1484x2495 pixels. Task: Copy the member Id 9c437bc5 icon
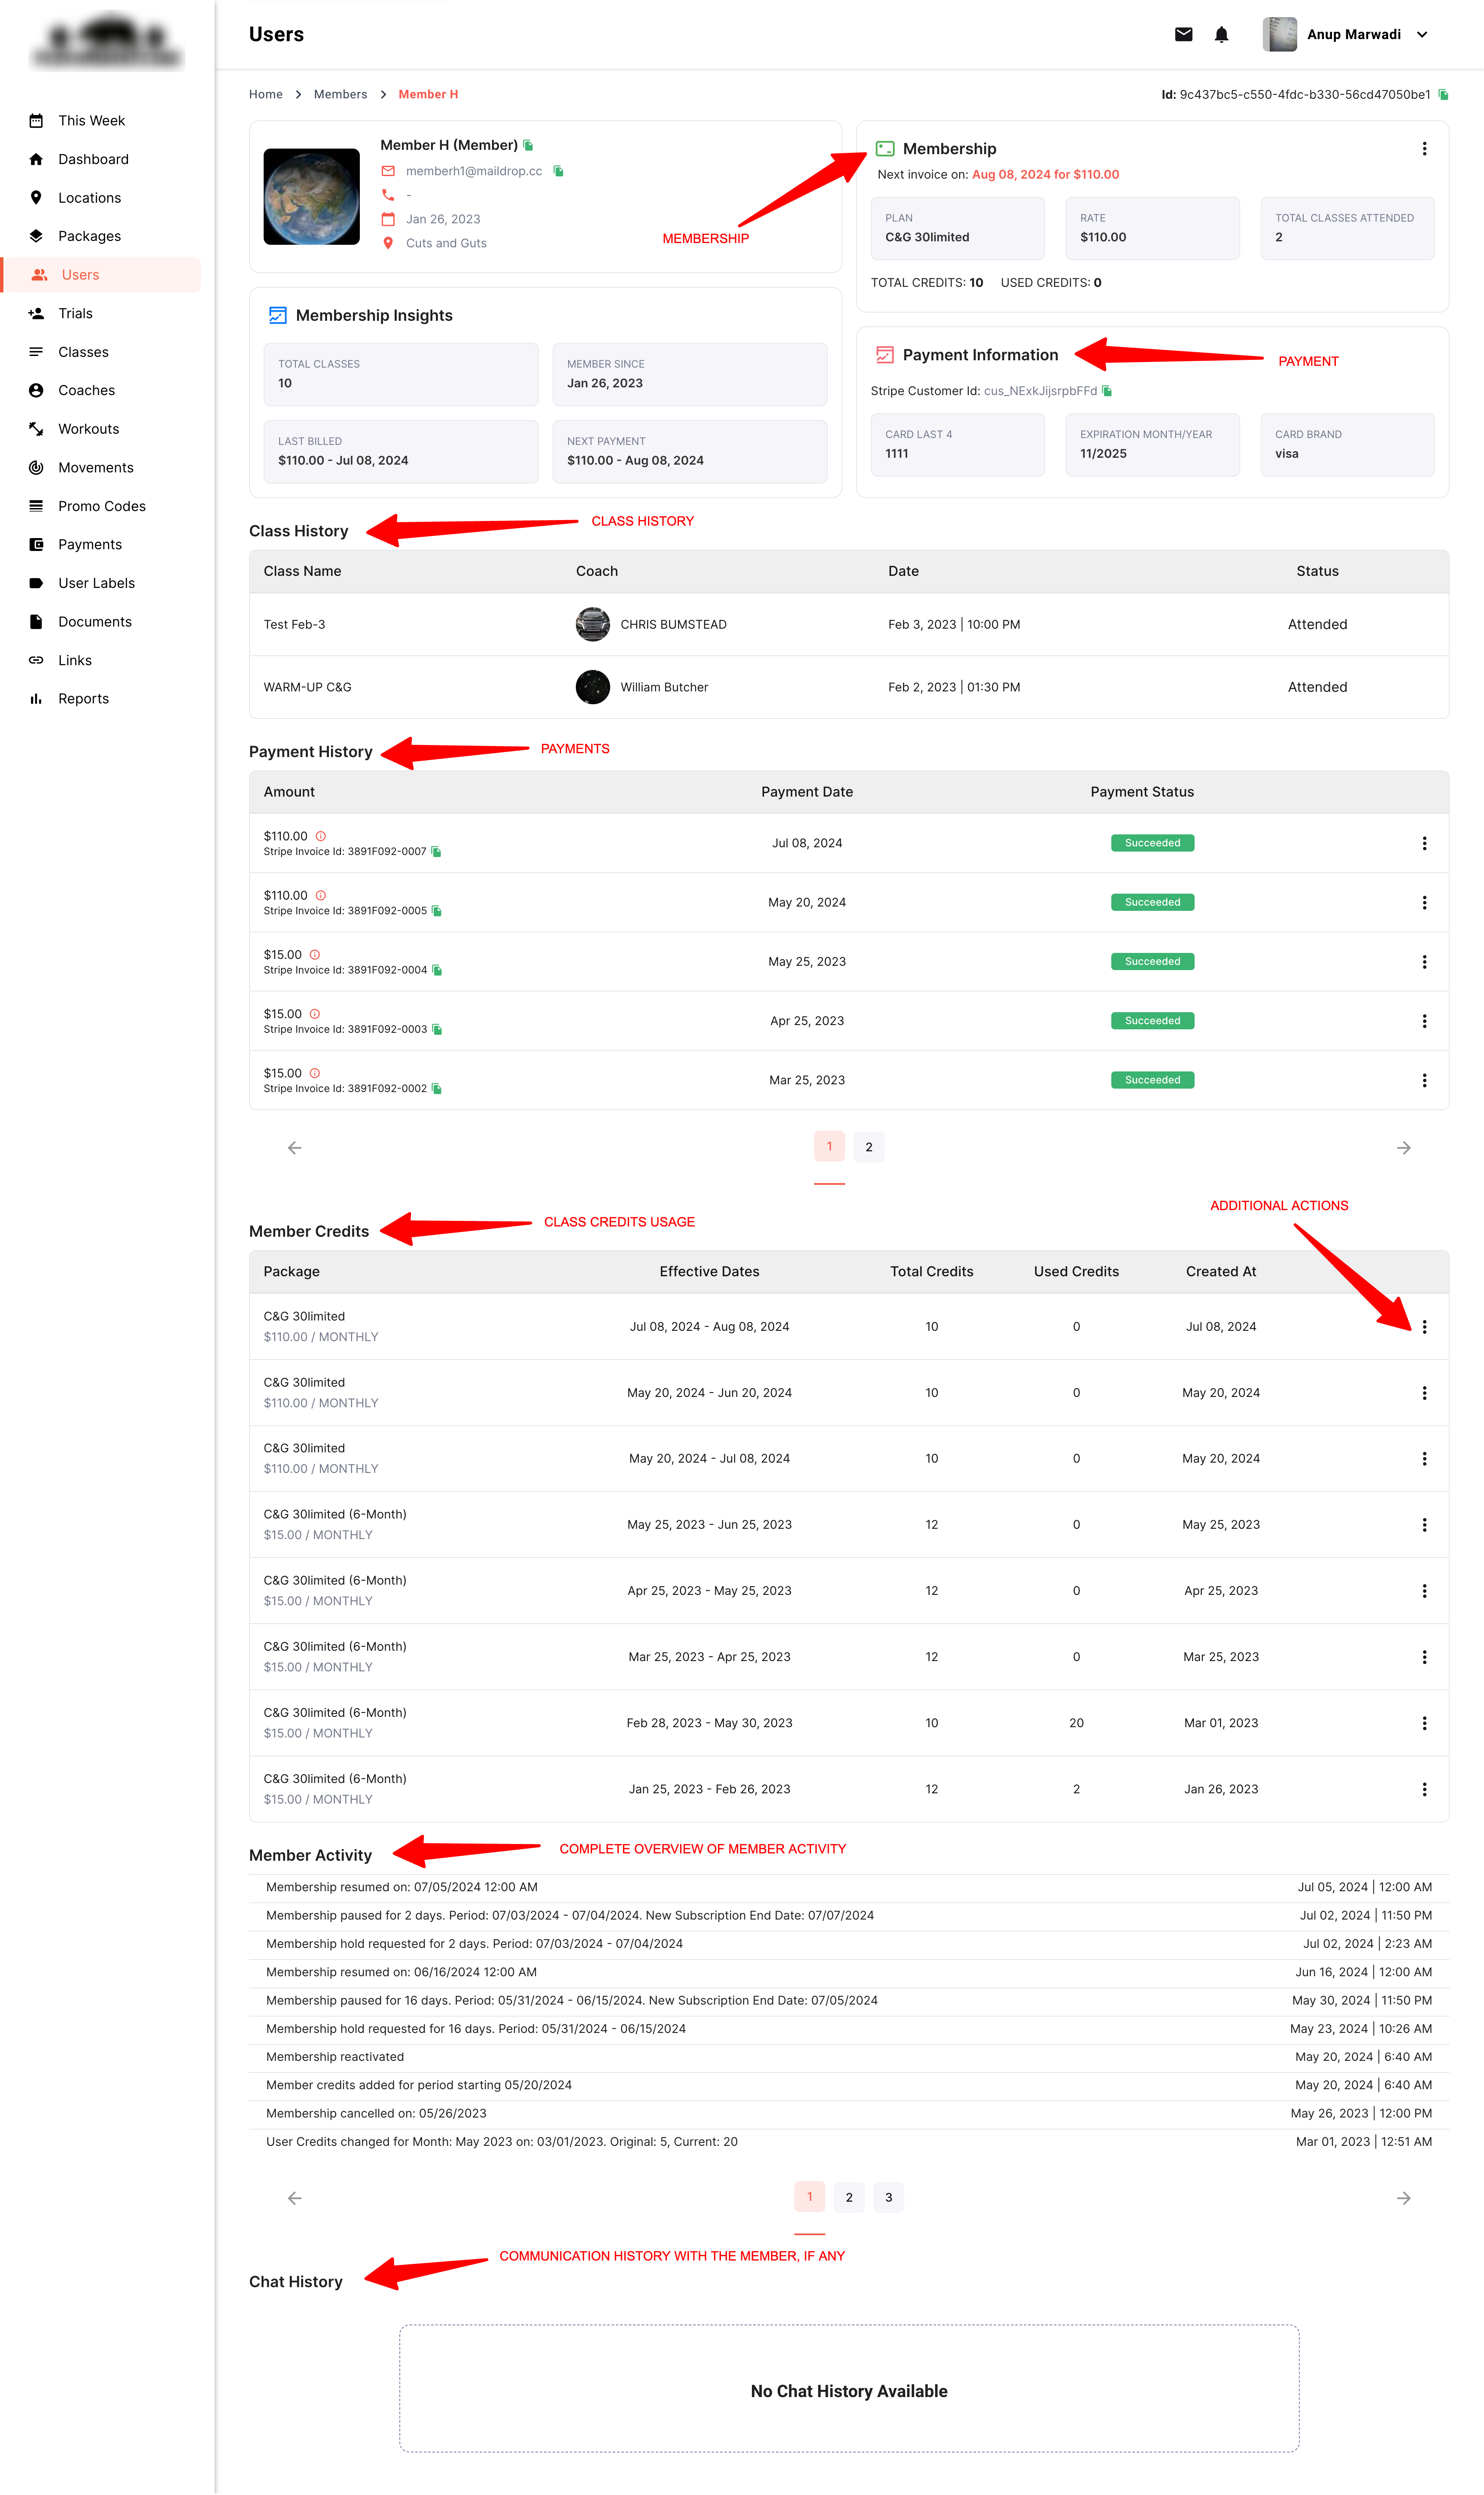[1443, 95]
